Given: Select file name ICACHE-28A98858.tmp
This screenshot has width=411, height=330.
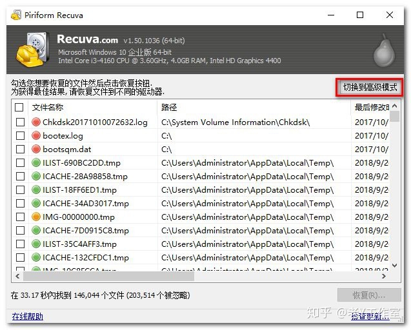Looking at the screenshot, I should click(85, 177).
